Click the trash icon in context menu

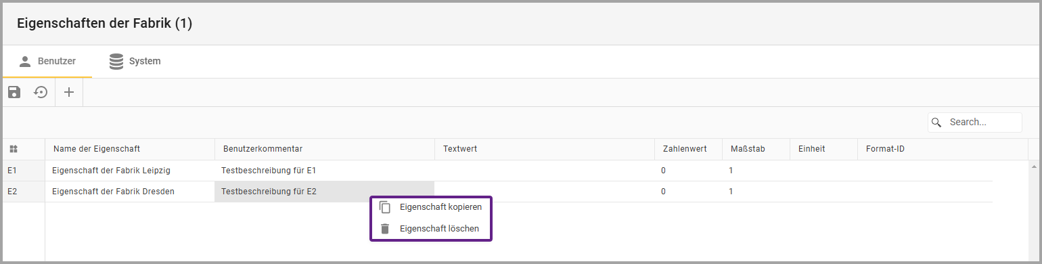[385, 229]
